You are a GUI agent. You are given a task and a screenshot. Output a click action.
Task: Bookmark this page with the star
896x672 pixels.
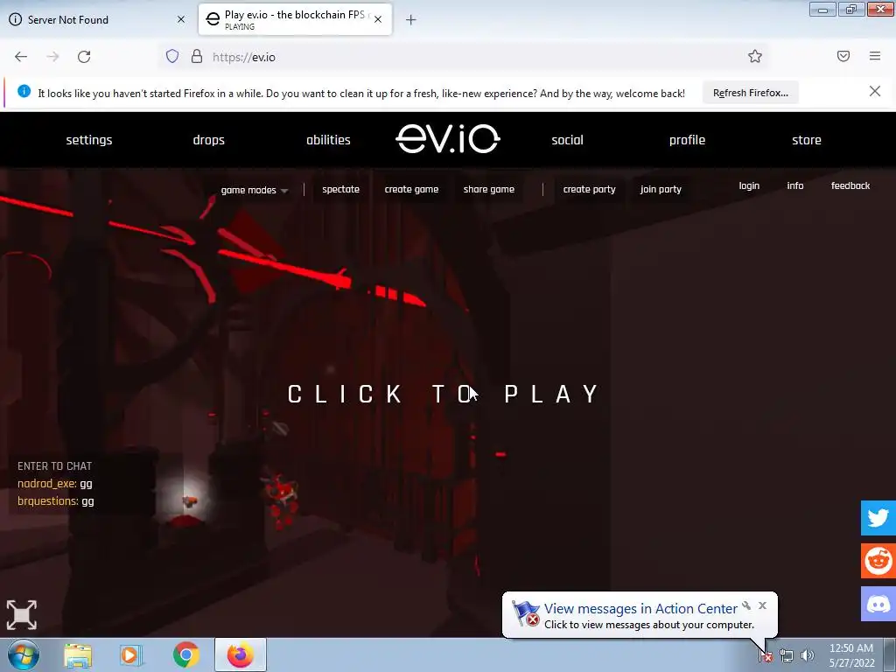755,57
